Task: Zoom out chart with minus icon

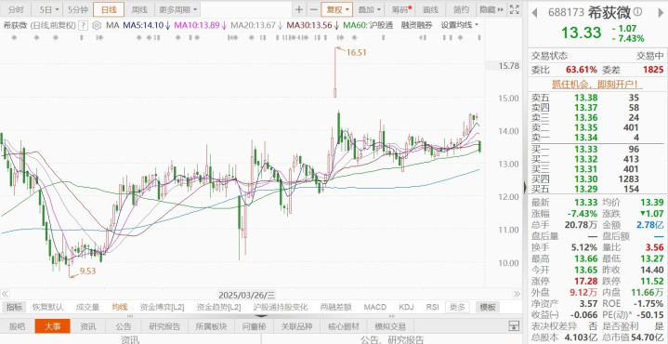Action: coord(313,9)
